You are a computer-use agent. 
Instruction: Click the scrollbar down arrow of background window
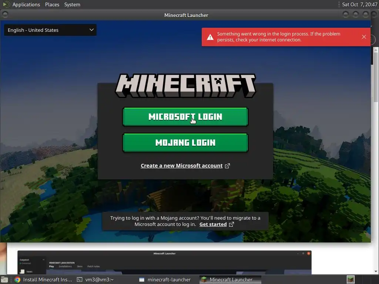tap(376, 271)
